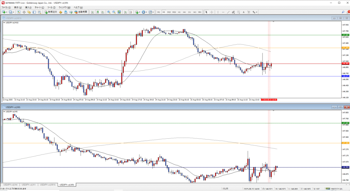
Task: Open the ツール menu
Action: coord(51,8)
